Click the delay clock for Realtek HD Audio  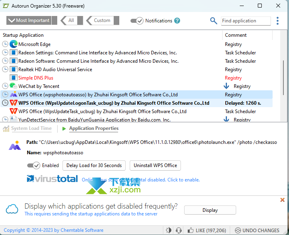(x=5, y=69)
